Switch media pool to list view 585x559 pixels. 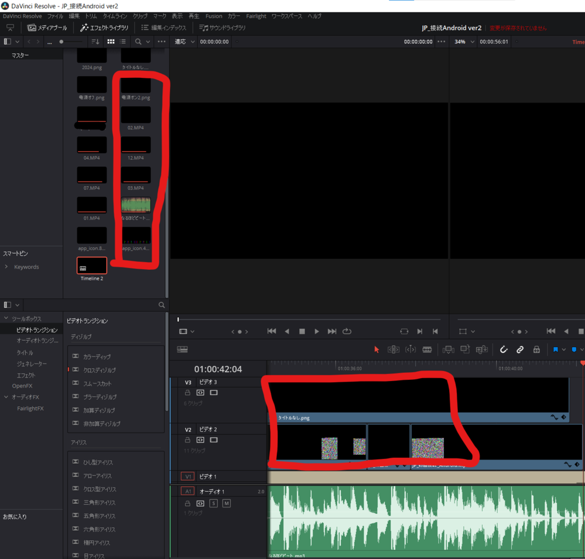(123, 42)
